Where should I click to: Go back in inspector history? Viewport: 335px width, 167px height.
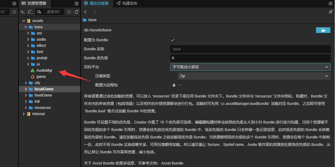(85, 12)
